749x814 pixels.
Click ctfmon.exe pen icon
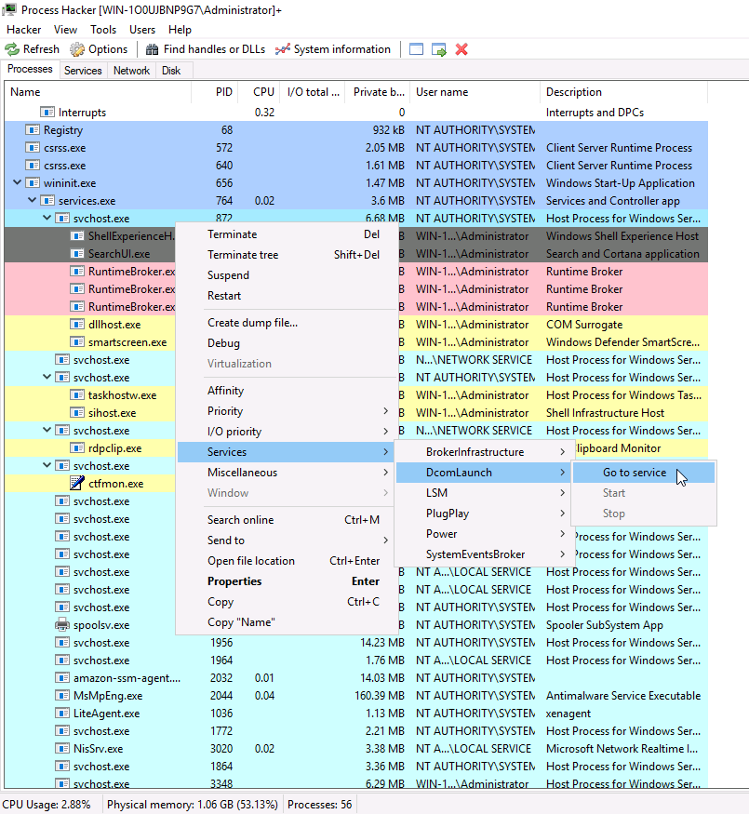(x=77, y=484)
